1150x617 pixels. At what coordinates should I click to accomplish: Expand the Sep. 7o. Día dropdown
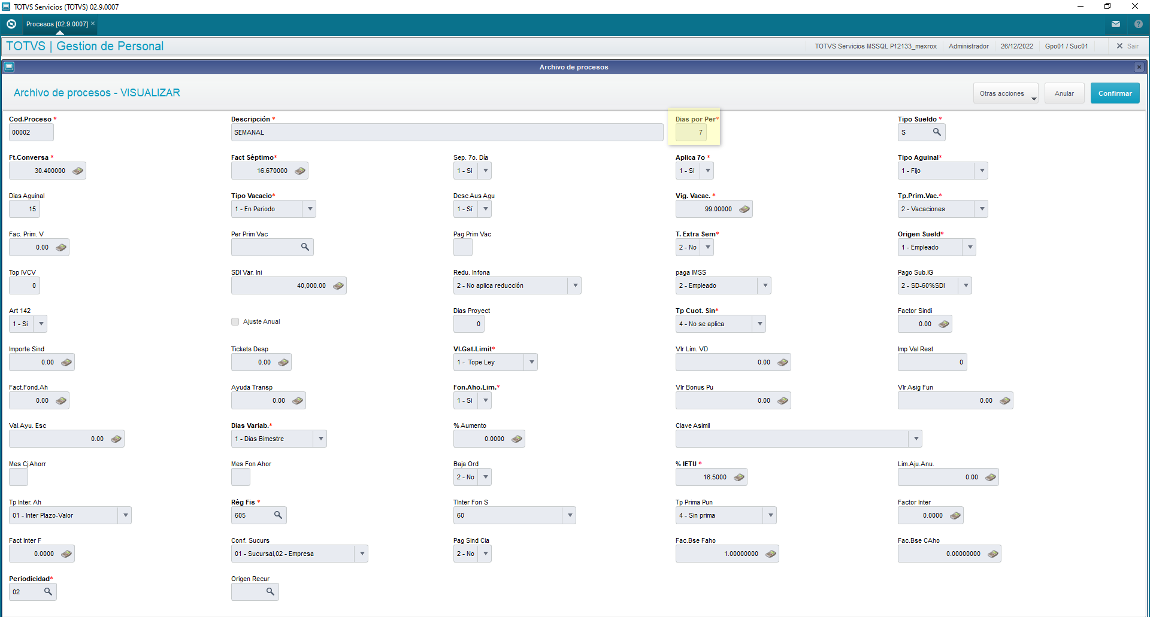[485, 171]
